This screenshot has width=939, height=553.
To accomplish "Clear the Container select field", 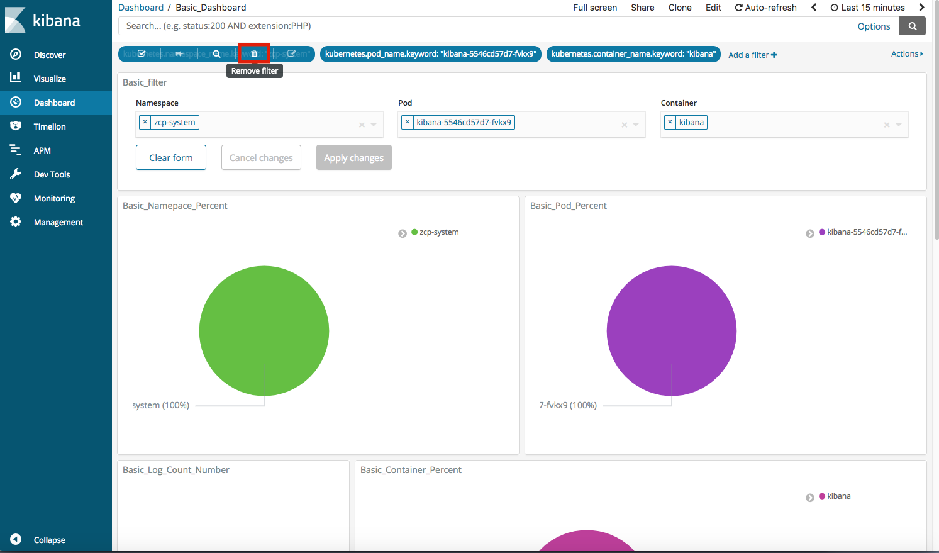I will pyautogui.click(x=887, y=125).
